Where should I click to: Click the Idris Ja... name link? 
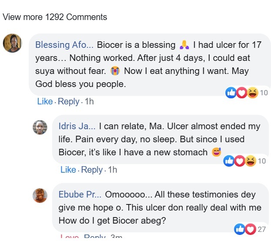point(77,126)
